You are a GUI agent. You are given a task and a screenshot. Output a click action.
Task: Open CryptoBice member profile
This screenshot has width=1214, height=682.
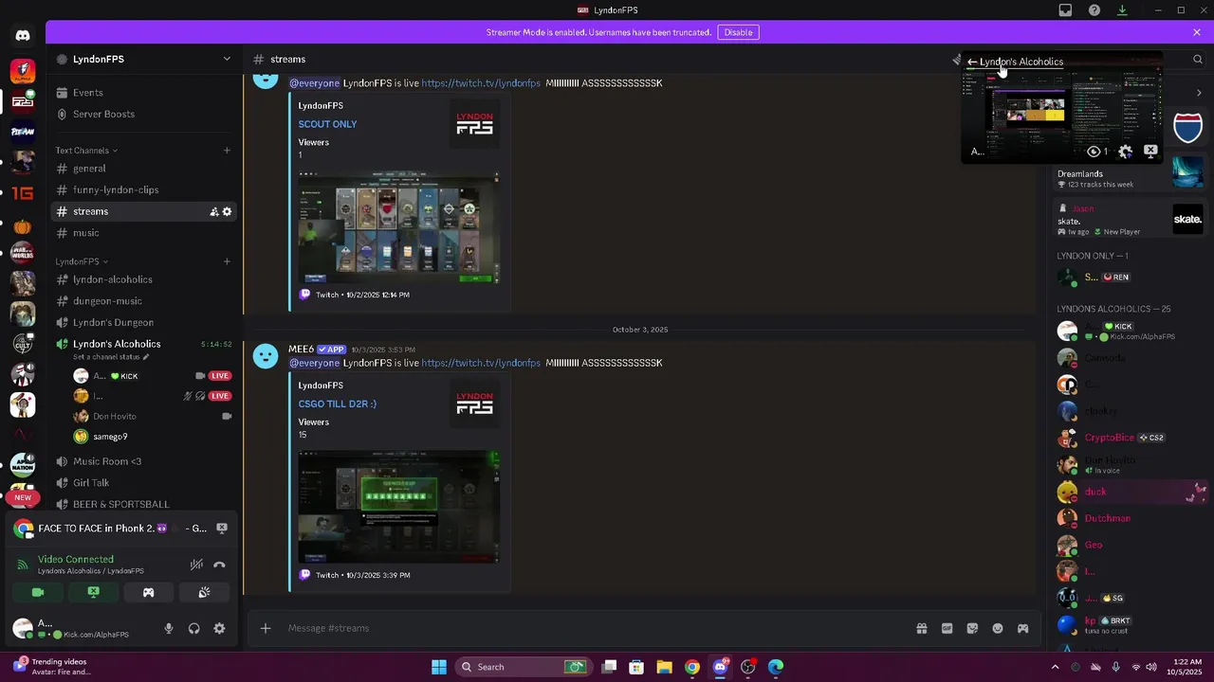(x=1129, y=438)
